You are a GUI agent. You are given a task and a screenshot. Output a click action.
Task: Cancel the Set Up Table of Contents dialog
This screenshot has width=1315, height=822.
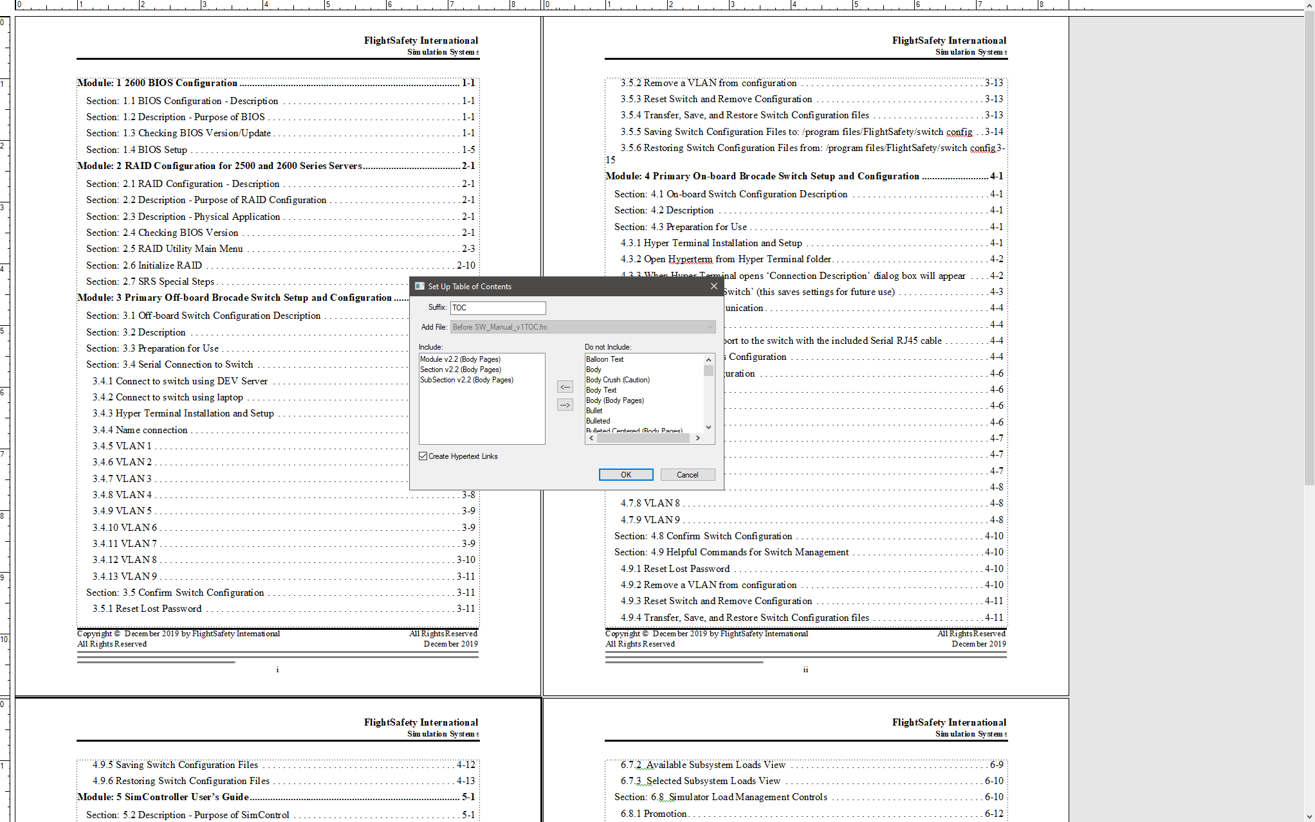(686, 474)
